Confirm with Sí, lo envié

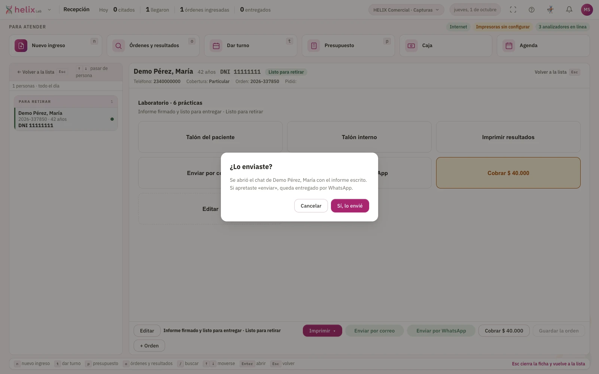point(350,206)
